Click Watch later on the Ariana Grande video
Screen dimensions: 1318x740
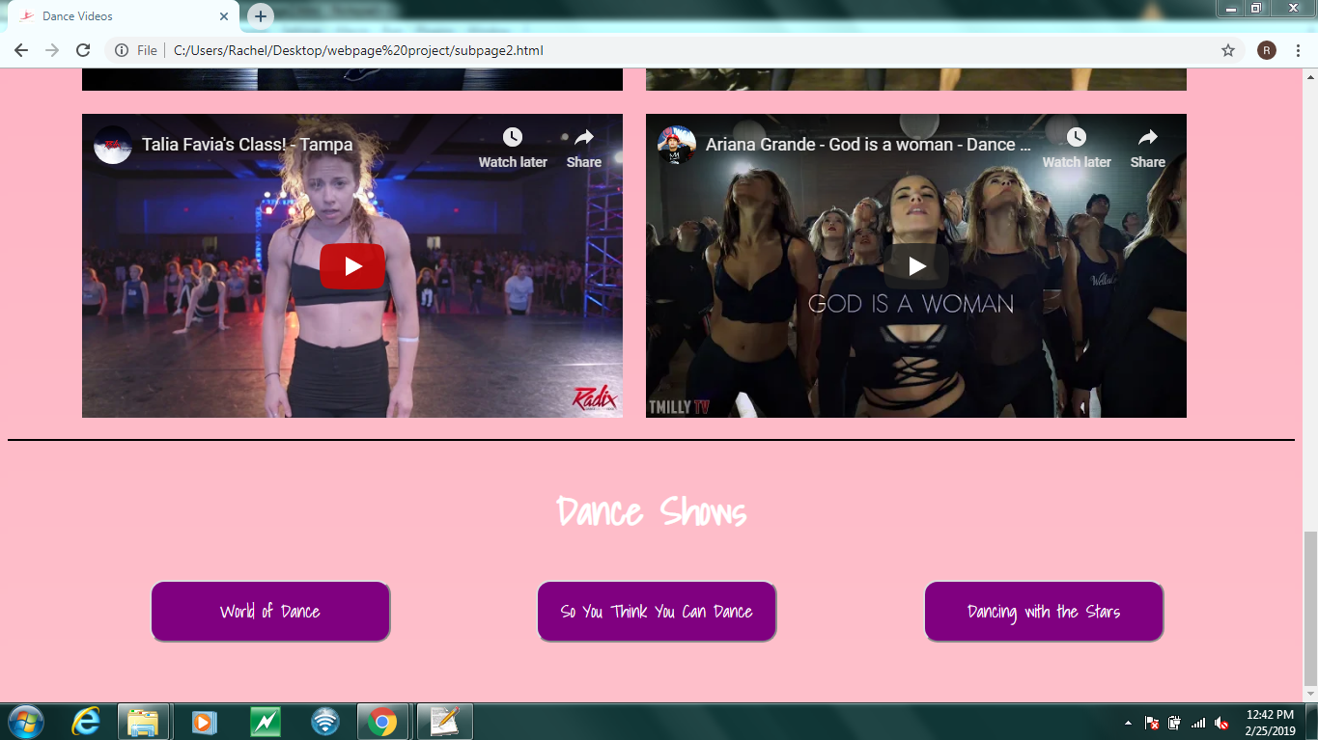click(x=1077, y=148)
